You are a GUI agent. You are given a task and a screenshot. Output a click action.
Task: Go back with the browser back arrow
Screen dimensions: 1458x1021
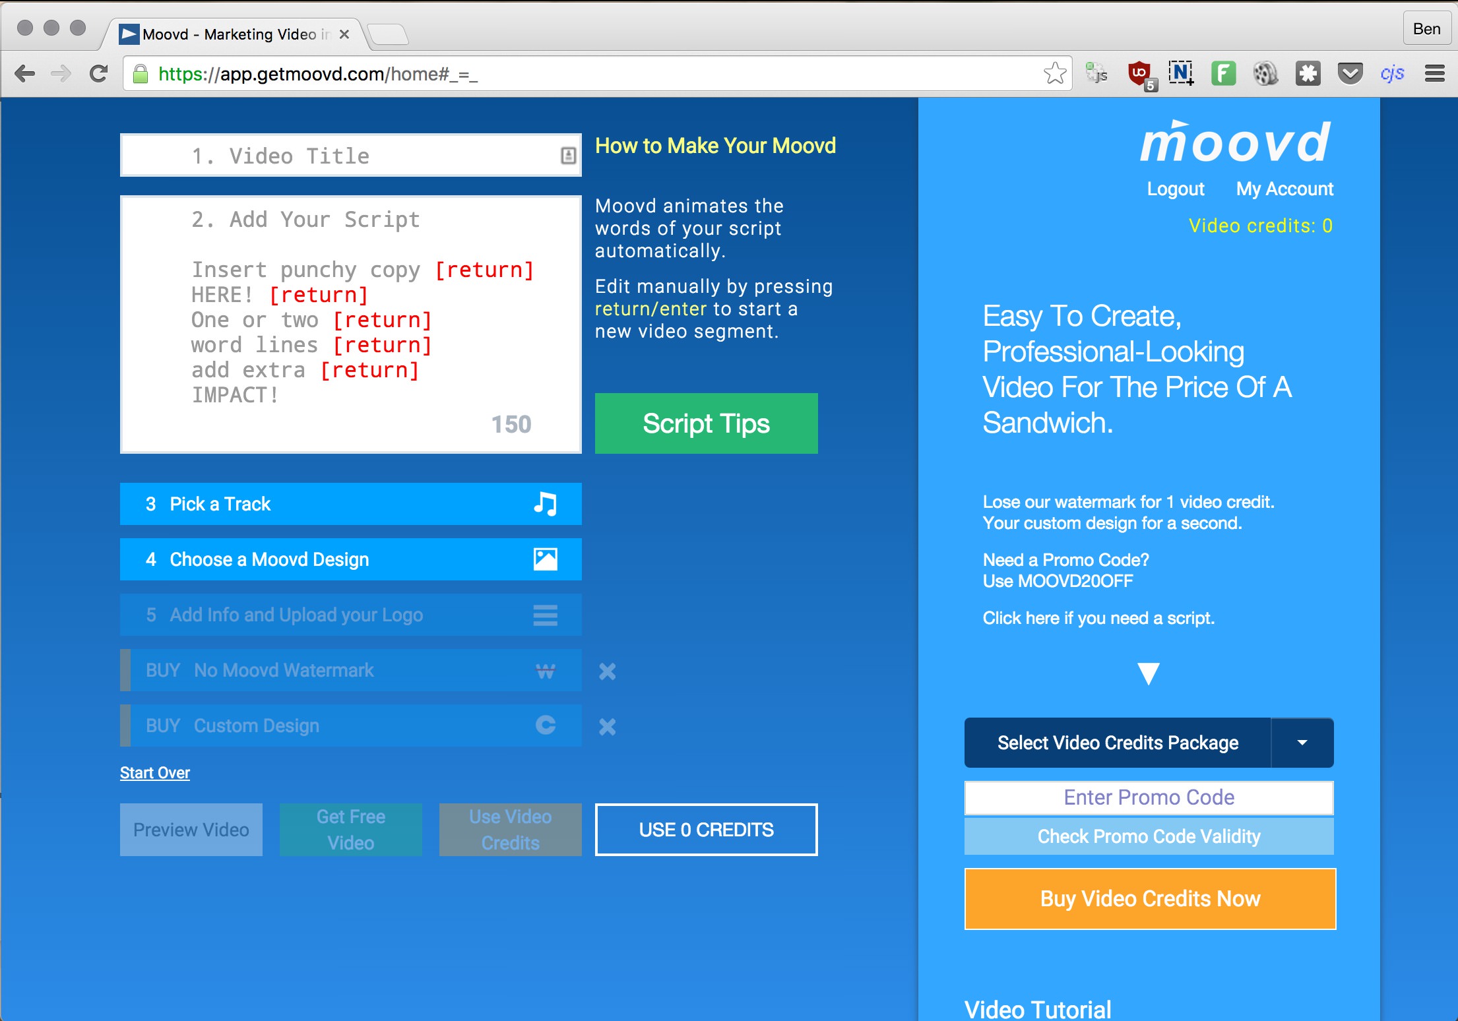click(x=24, y=74)
